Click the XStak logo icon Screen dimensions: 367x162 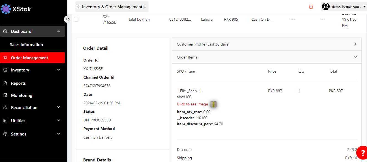[x=6, y=9]
